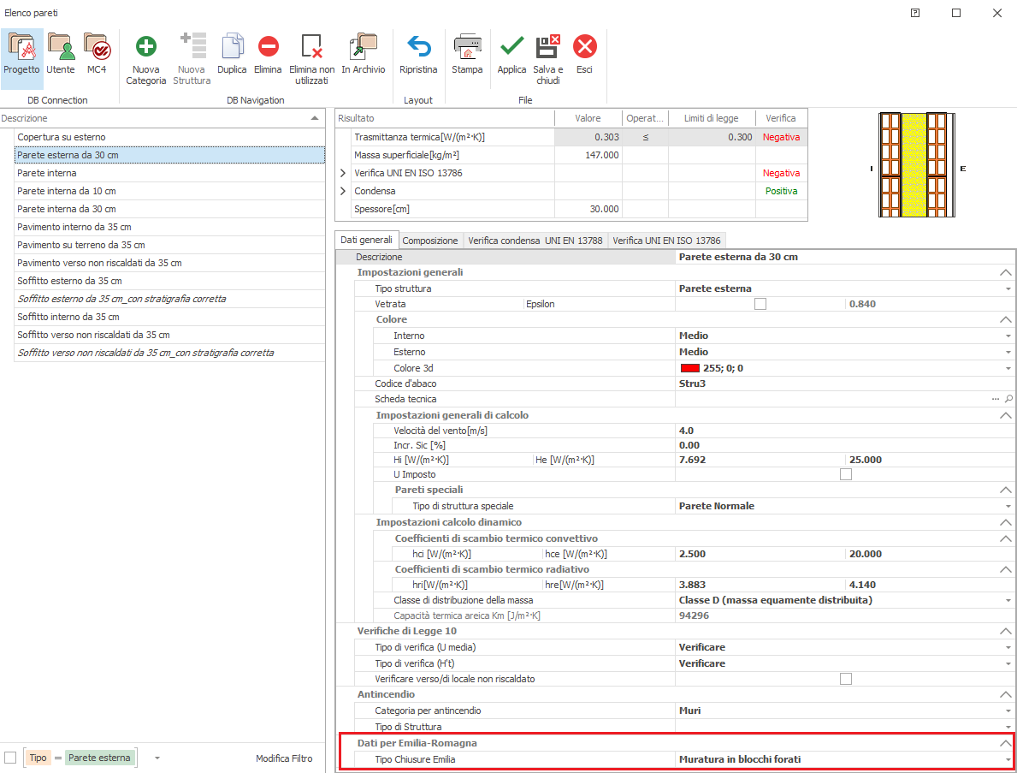Expand the Verifica UNI EN ISO 13786 row

(343, 173)
